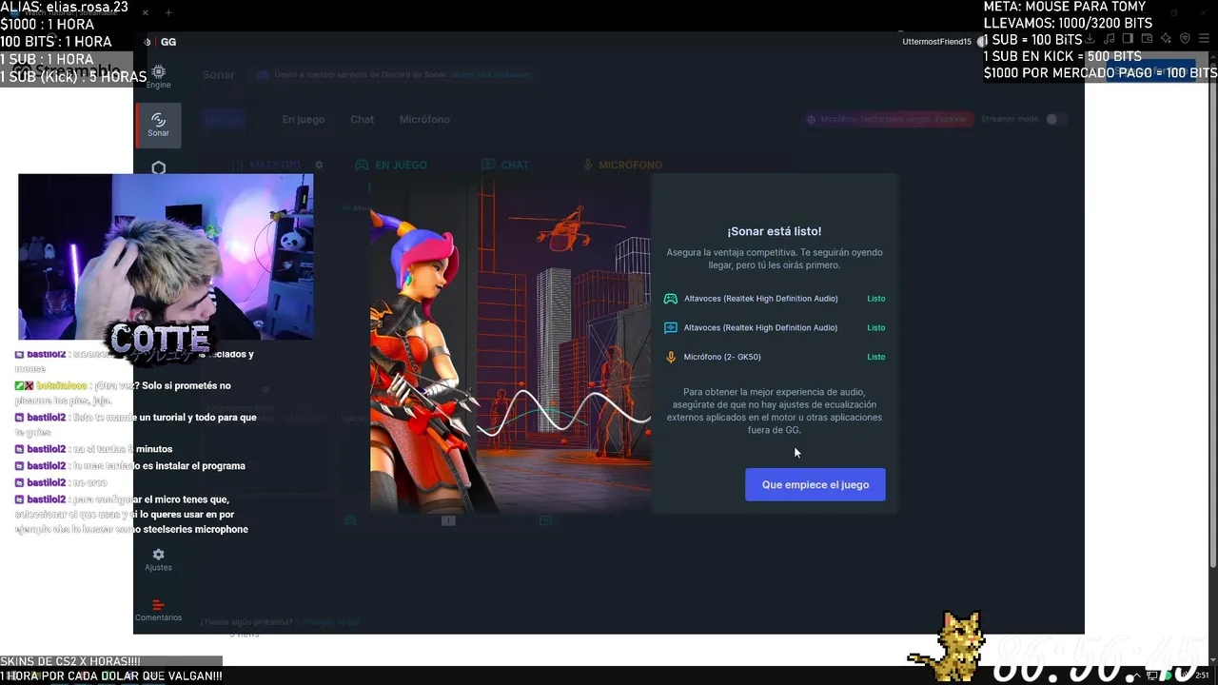Toggle browser sidebar panel icon
Screen dimensions: 1218x685
click(1128, 39)
